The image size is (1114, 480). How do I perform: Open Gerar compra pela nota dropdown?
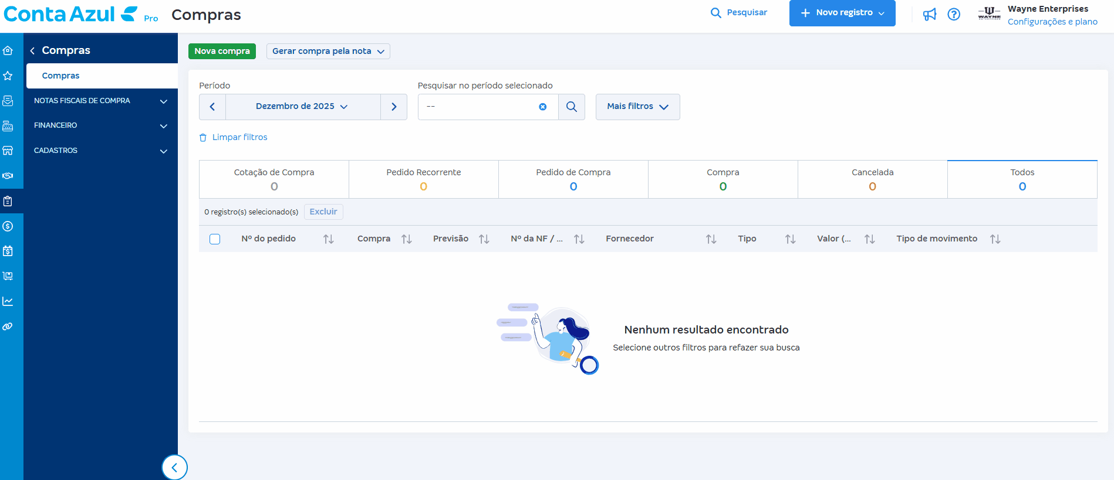328,51
